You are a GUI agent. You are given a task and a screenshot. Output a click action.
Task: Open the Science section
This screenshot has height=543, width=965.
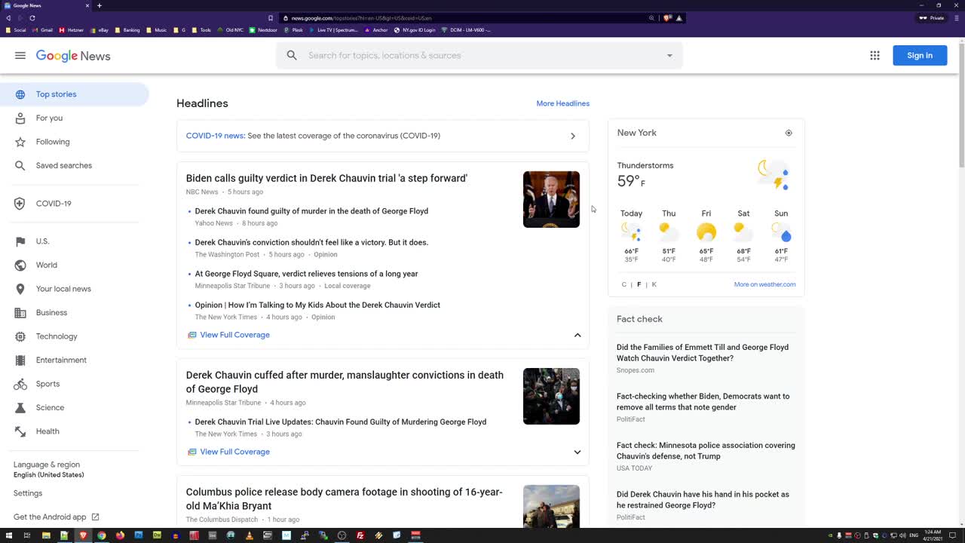click(x=50, y=408)
